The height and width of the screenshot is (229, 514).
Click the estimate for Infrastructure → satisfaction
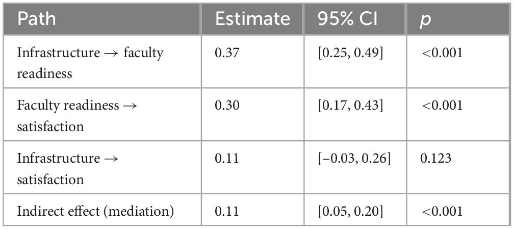[226, 158]
